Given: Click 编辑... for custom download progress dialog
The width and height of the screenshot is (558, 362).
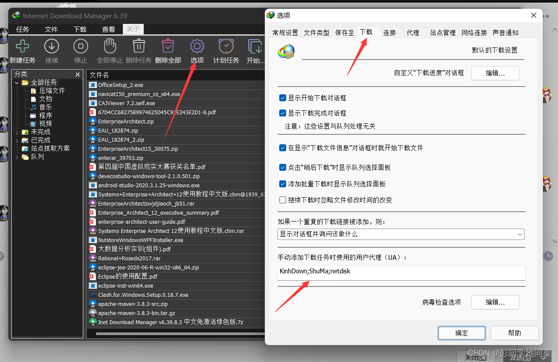Looking at the screenshot, I should pyautogui.click(x=495, y=73).
